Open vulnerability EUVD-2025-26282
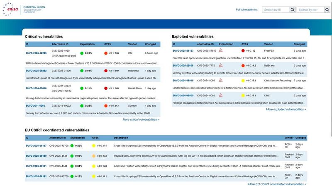The image size is (332, 186). coord(36,71)
